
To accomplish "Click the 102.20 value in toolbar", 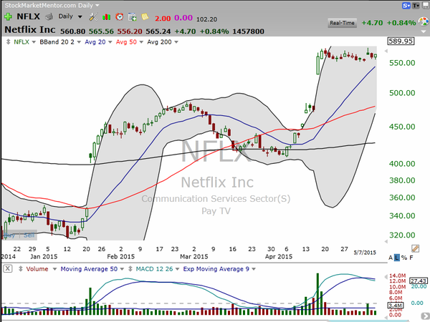I will [x=206, y=19].
